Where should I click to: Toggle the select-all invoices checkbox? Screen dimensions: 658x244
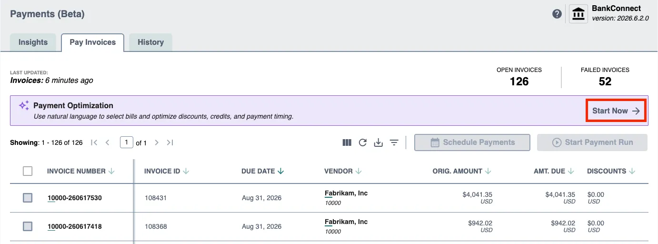(x=28, y=171)
